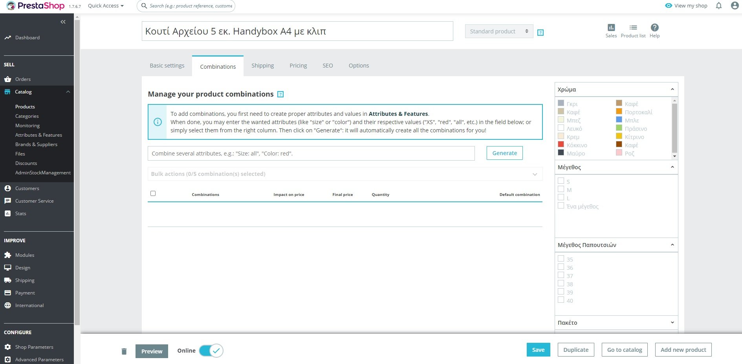
Task: Open notifications bell
Action: (719, 6)
